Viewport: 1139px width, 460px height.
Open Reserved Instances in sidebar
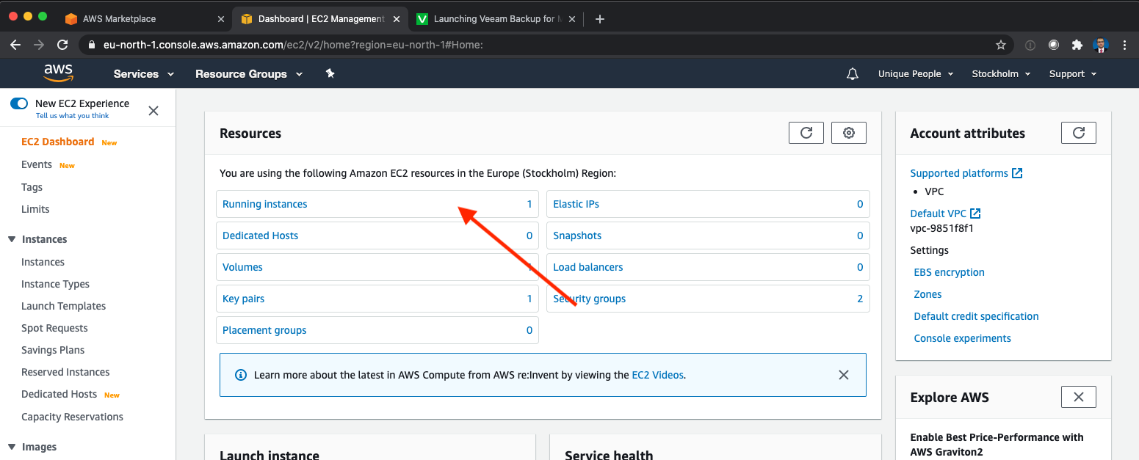[65, 372]
